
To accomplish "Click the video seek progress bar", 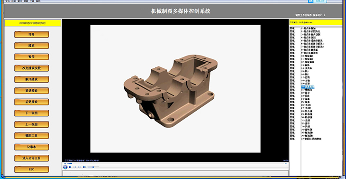I will click(x=175, y=163).
